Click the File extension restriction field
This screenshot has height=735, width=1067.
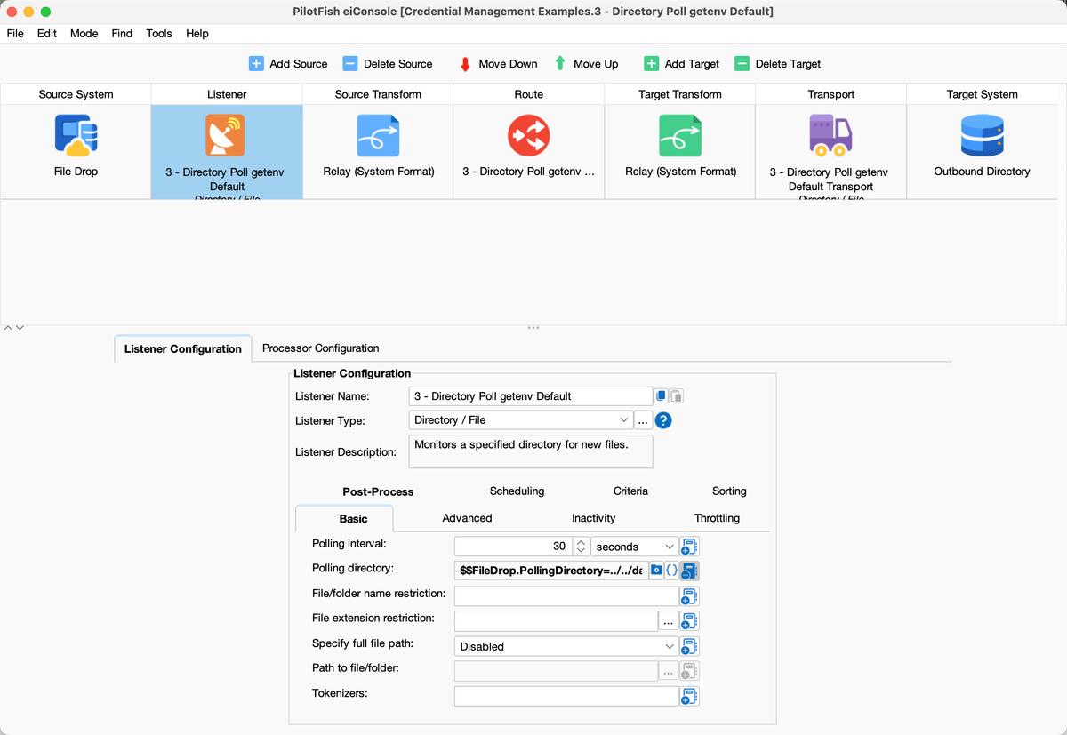556,621
